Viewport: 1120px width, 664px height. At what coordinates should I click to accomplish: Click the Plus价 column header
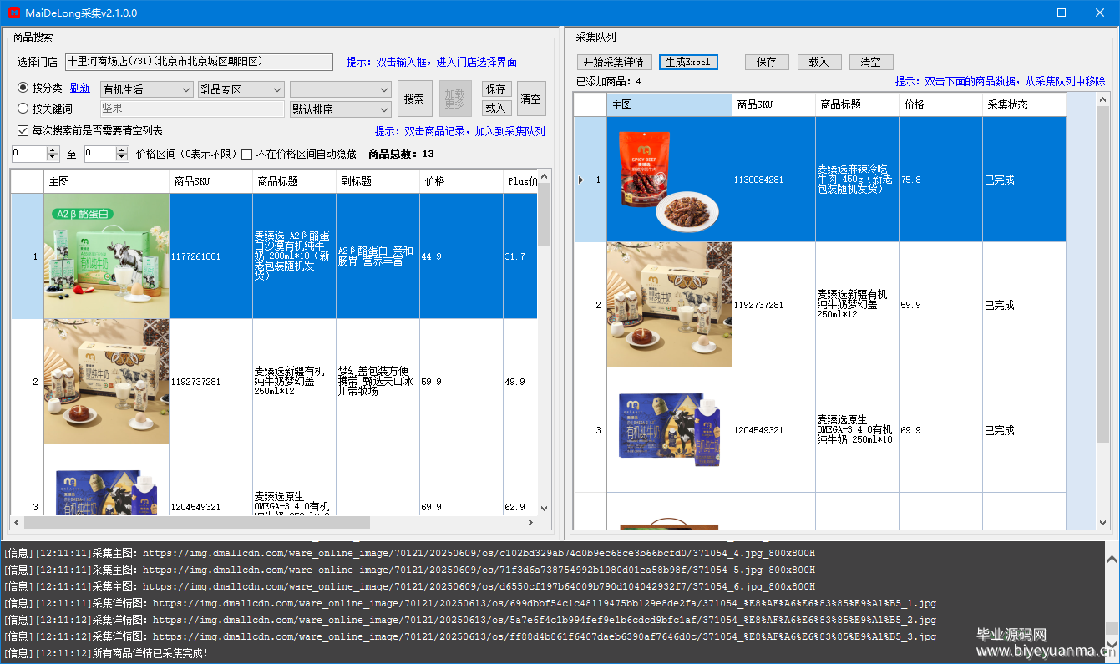point(520,181)
